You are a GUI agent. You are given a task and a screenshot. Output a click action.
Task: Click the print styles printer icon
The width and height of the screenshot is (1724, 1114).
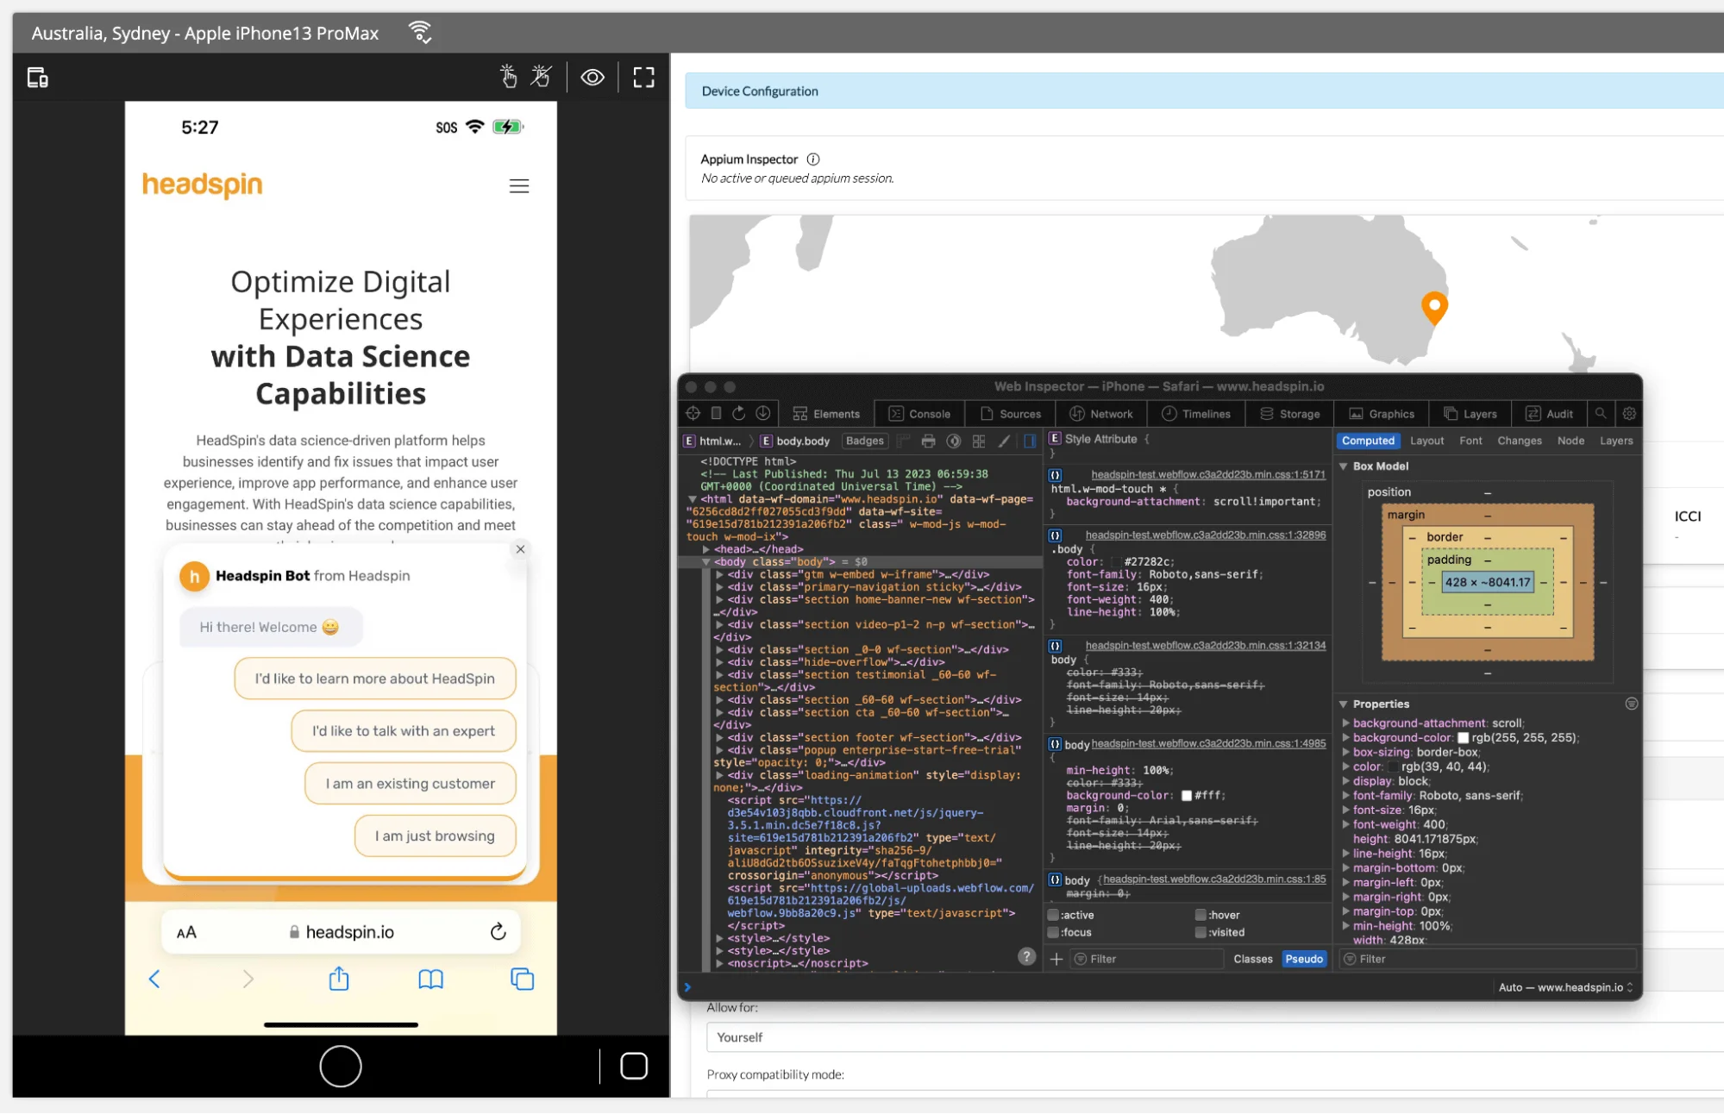tap(928, 441)
